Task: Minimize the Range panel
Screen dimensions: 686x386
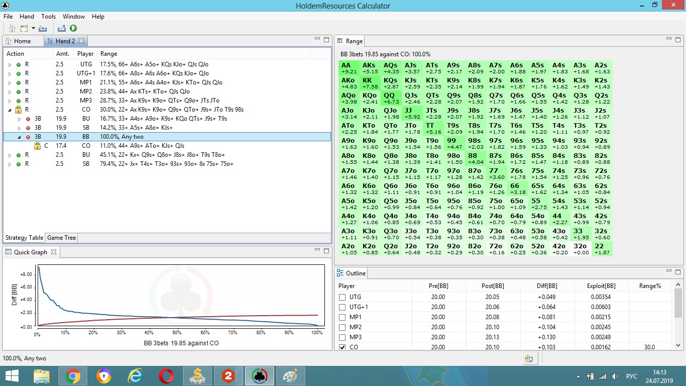Action: pos(668,39)
